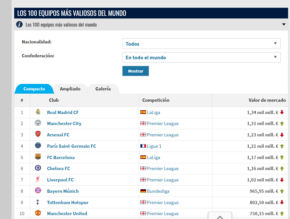Click the French flag next to Ligue 1
290x219 pixels.
click(143, 146)
